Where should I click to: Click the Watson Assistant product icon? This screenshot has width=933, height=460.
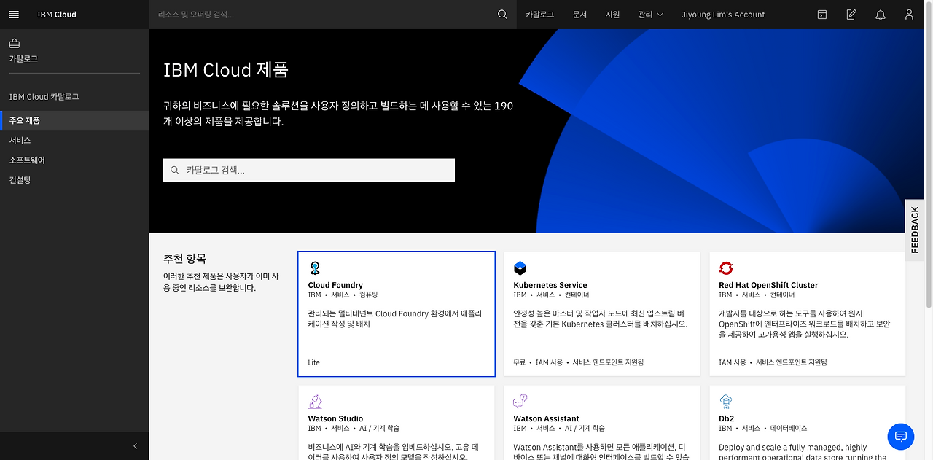click(520, 401)
